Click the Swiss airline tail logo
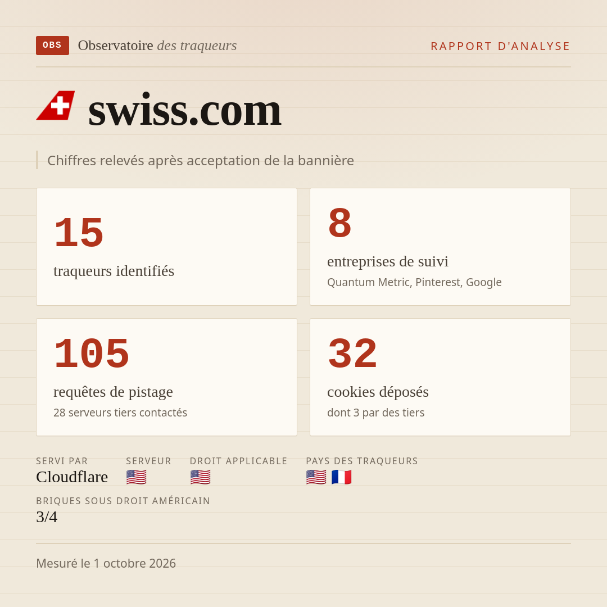The width and height of the screenshot is (607, 607). tap(55, 106)
